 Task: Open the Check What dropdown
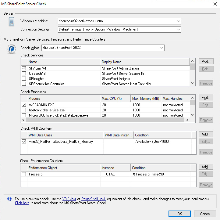pyautogui.click(x=161, y=48)
